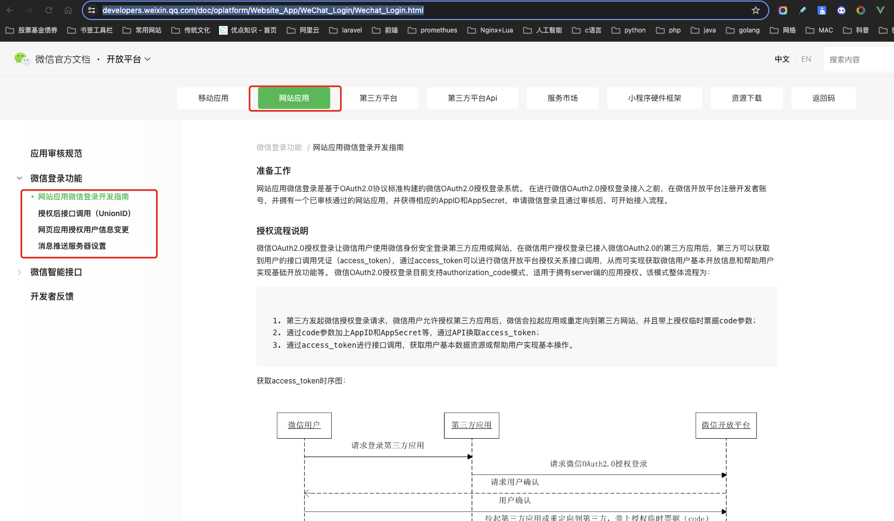
Task: Open python bookmark folder
Action: point(629,30)
